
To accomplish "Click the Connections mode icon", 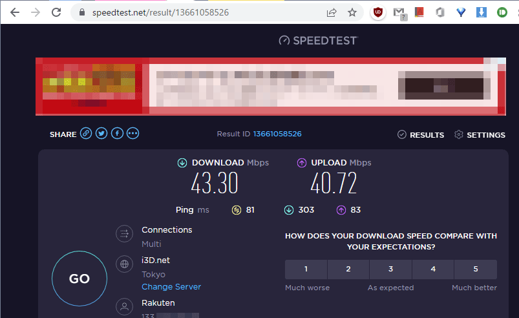I will [125, 233].
